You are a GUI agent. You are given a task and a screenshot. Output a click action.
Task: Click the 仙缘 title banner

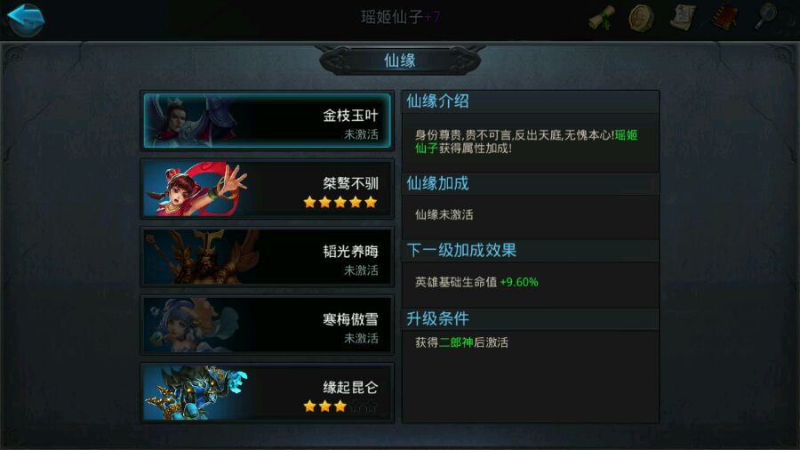400,60
